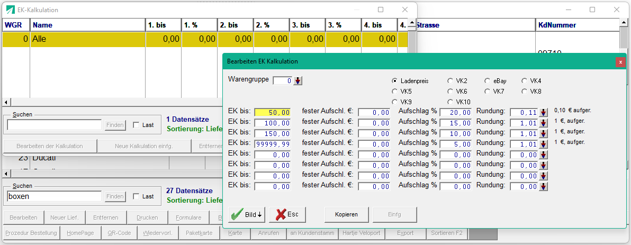Click the Warengruppe number field
The image size is (631, 245).
coord(283,81)
